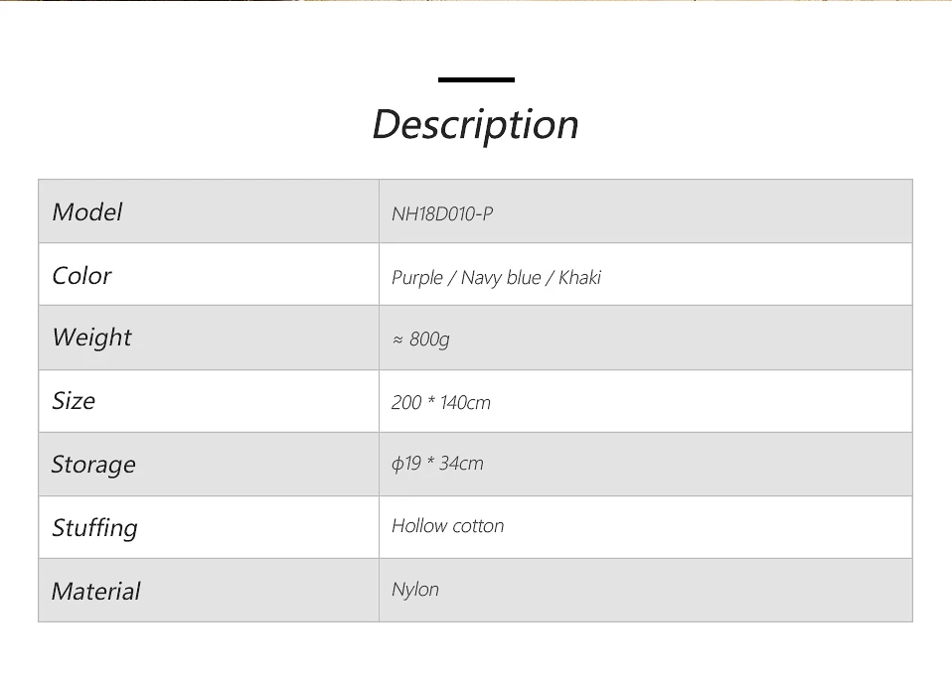This screenshot has width=952, height=685.
Task: Click the φ symbol in Storage value
Action: [397, 464]
